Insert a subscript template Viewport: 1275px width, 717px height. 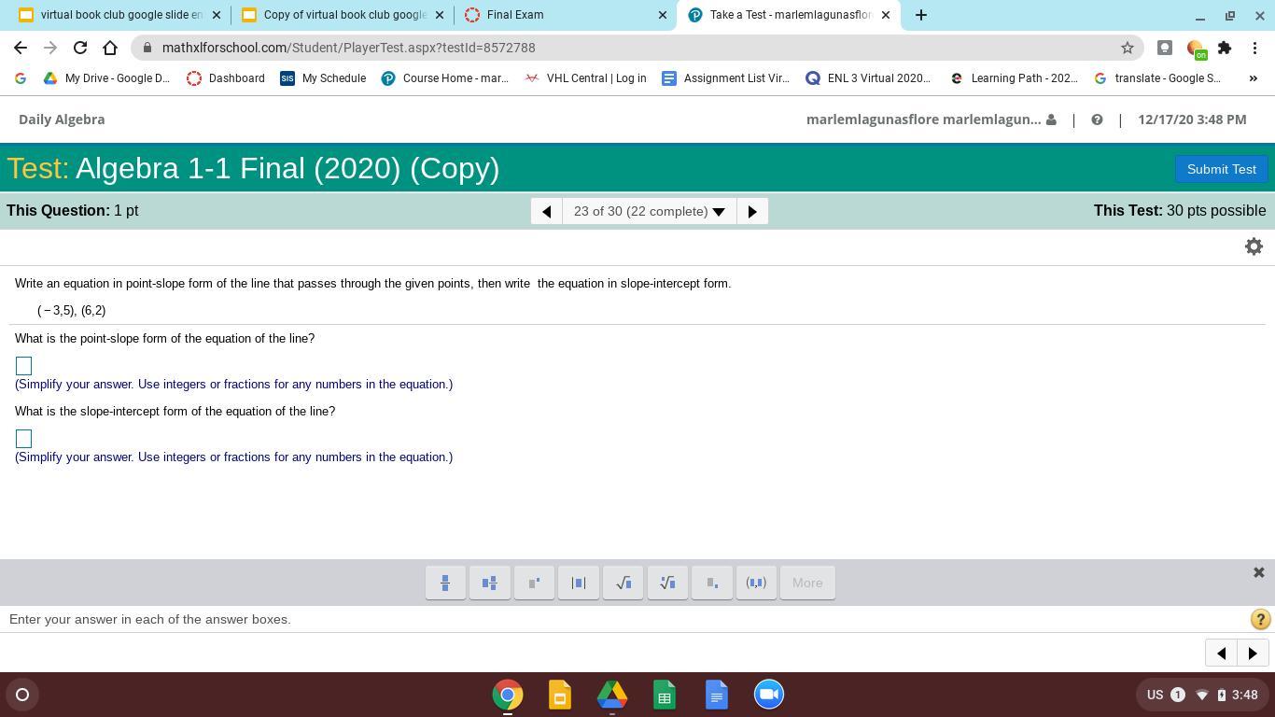712,583
